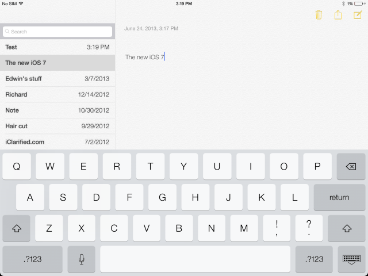
Task: Open the Edwin's stuff note
Action: click(x=57, y=79)
